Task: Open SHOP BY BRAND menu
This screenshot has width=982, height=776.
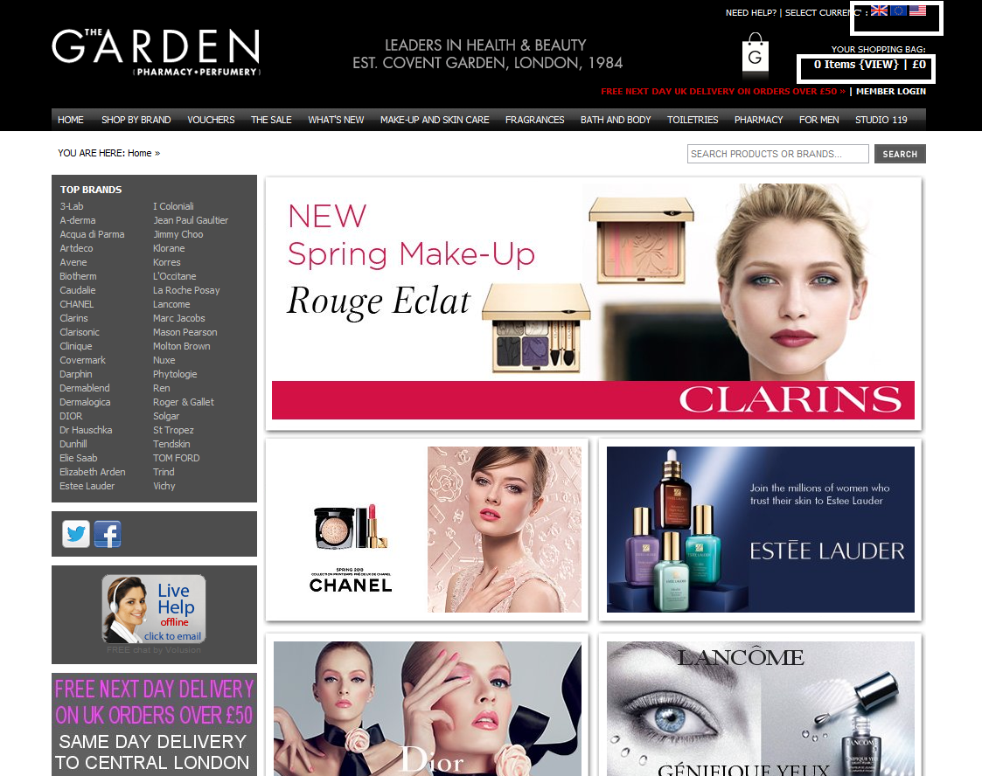Action: tap(136, 120)
